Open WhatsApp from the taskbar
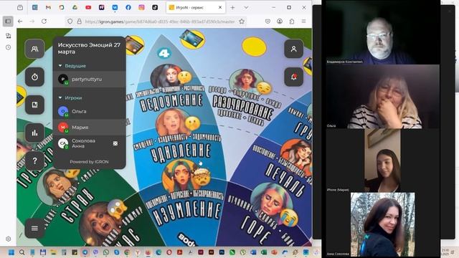The width and height of the screenshot is (459, 258). (106, 252)
